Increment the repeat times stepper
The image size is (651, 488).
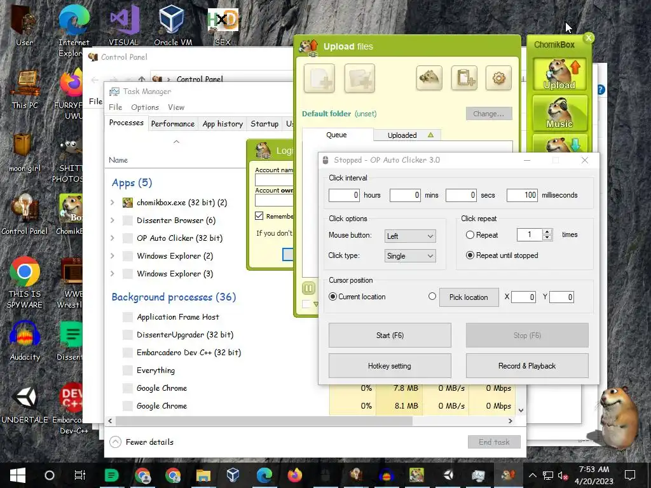pyautogui.click(x=547, y=232)
